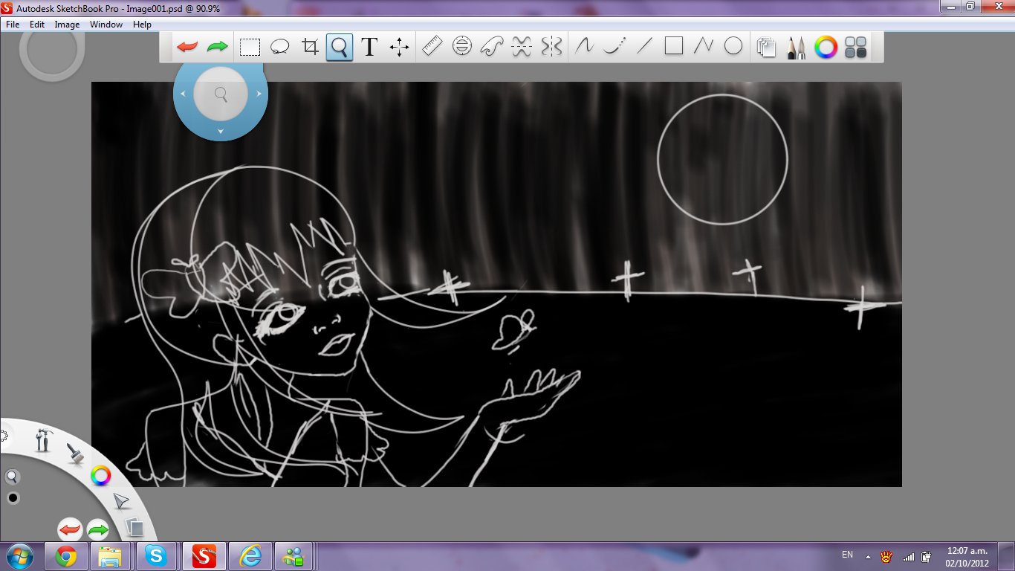Select the Move/Transform layer tool
This screenshot has height=571, width=1015.
coord(400,48)
